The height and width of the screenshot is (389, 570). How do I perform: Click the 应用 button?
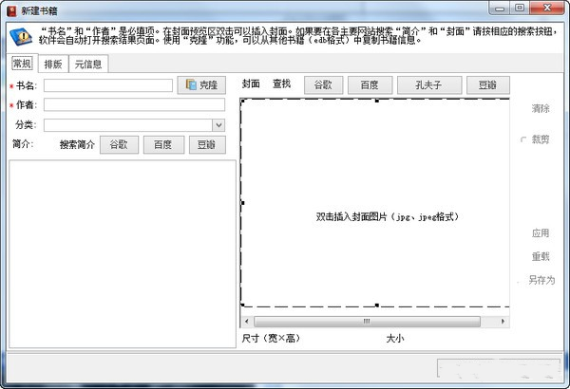click(541, 233)
